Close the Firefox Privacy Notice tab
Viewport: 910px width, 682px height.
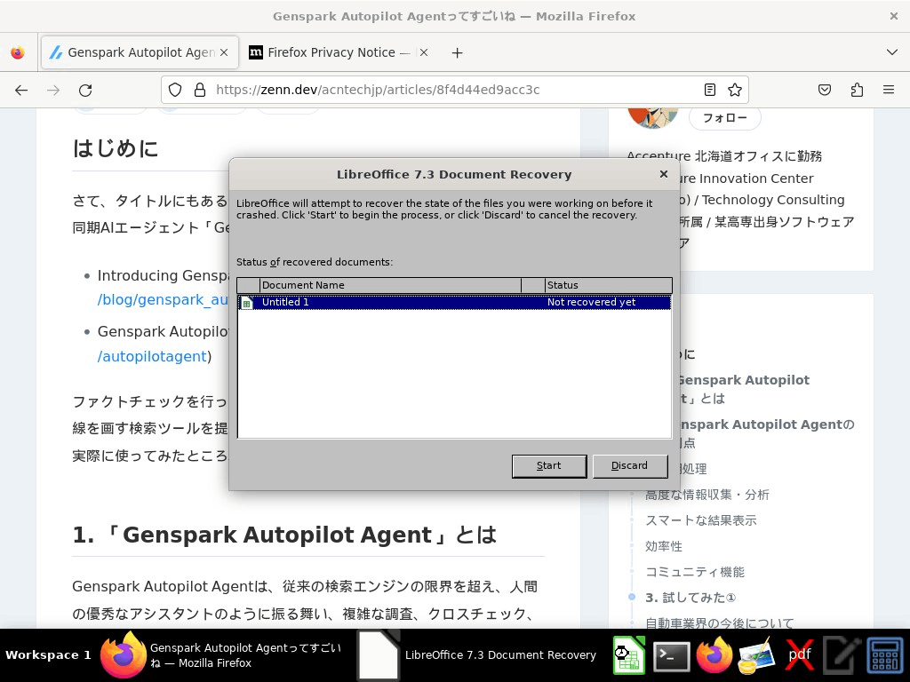pyautogui.click(x=424, y=52)
